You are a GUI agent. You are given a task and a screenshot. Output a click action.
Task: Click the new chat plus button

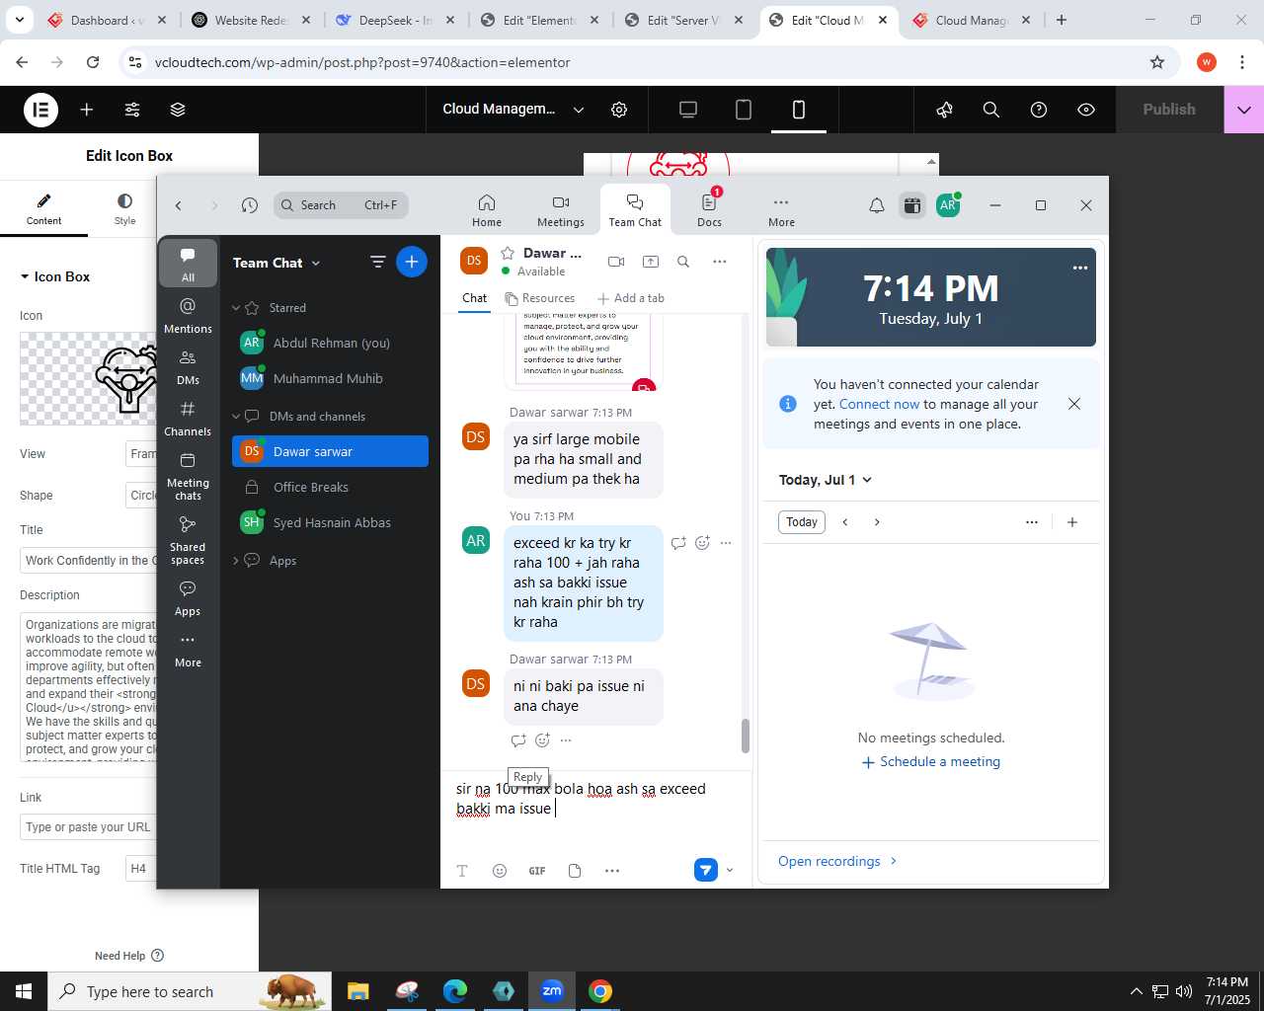[412, 262]
